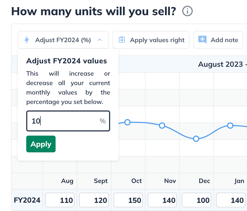Collapse the Adjust FY2024 (%) chevron
Image resolution: width=247 pixels, height=211 pixels.
pyautogui.click(x=100, y=40)
